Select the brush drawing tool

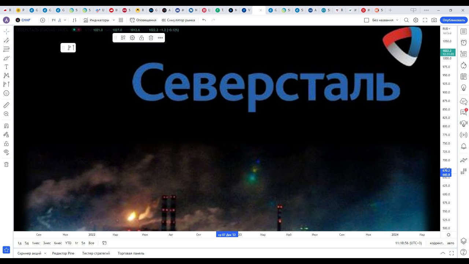pyautogui.click(x=6, y=58)
